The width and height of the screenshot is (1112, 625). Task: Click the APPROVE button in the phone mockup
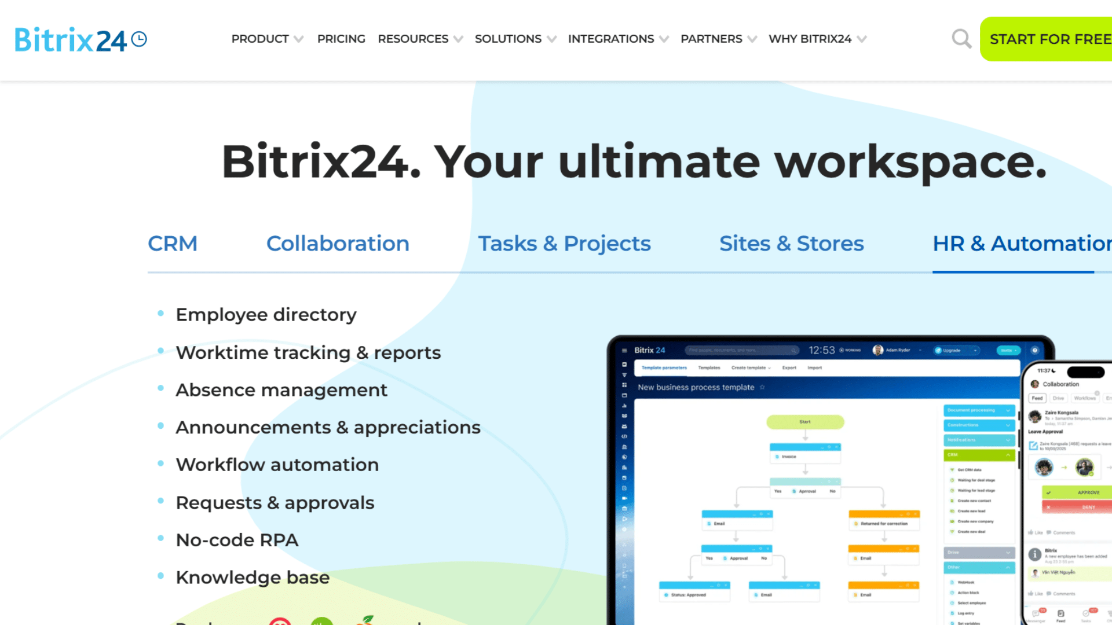tap(1077, 492)
